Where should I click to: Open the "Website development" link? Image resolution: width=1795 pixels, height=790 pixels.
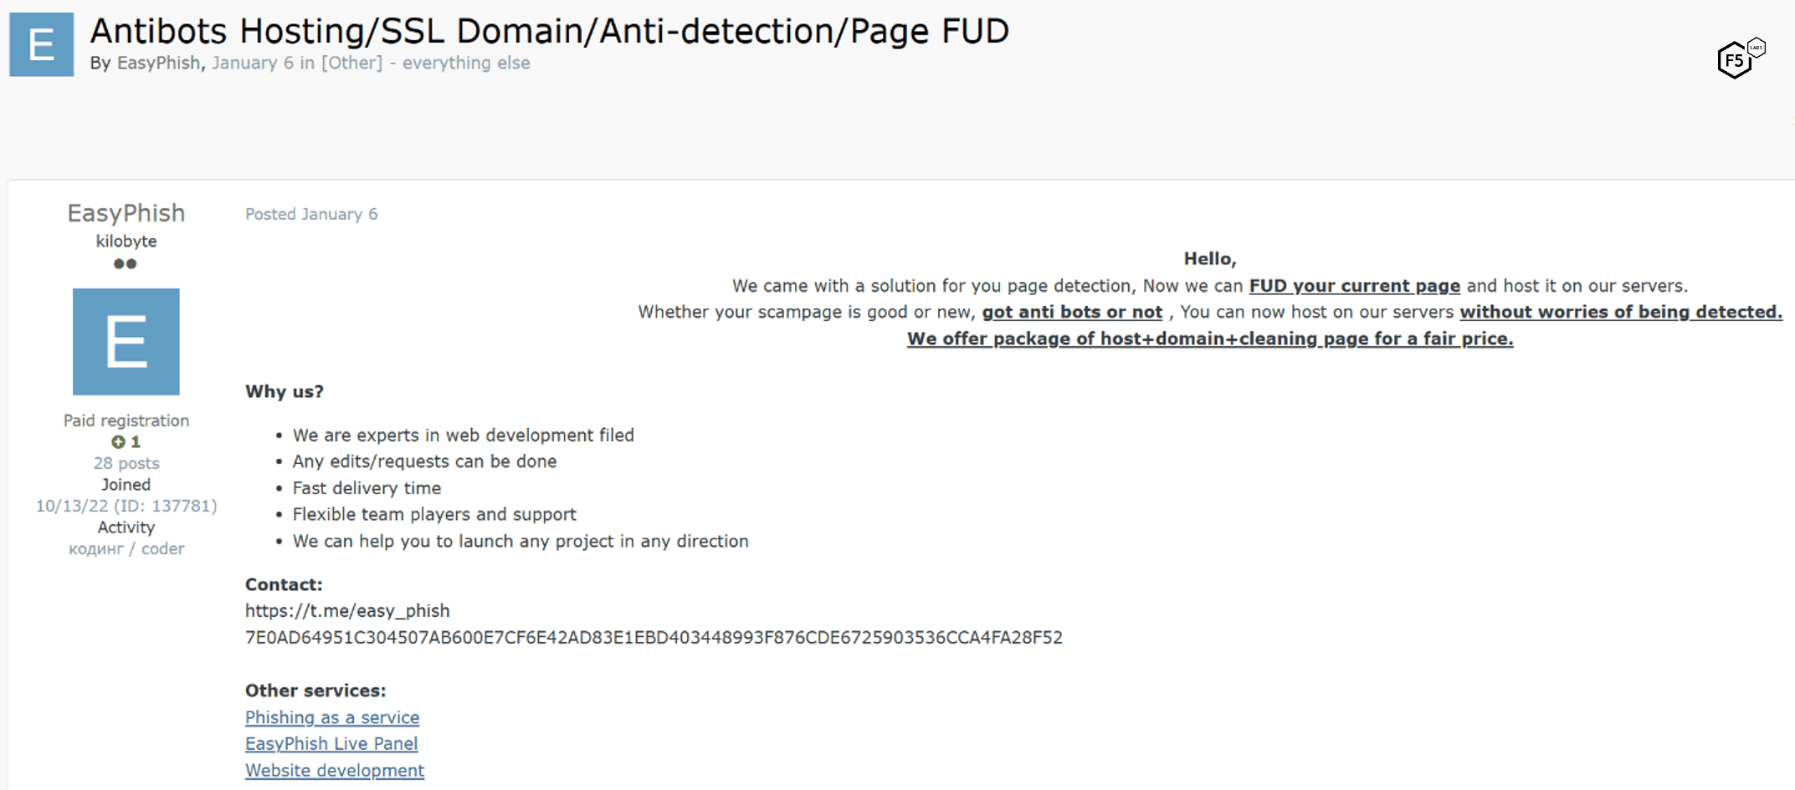pos(335,770)
